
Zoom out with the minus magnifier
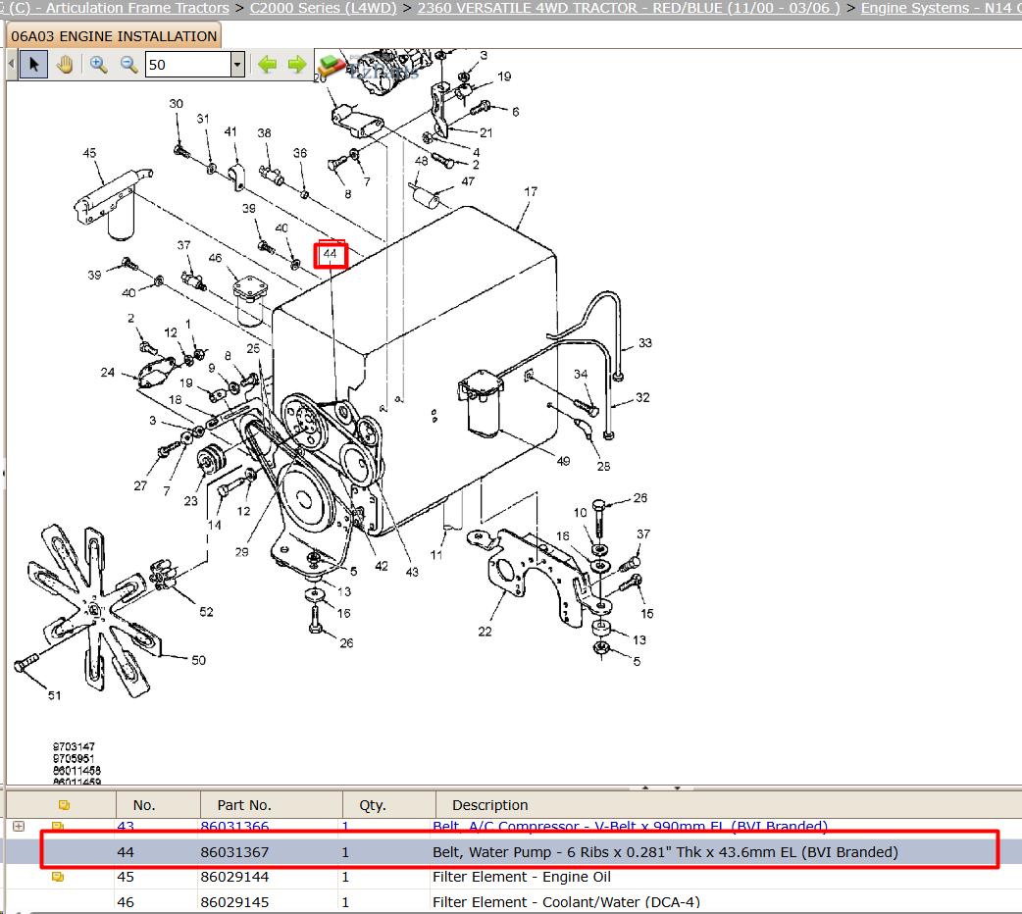tap(129, 65)
